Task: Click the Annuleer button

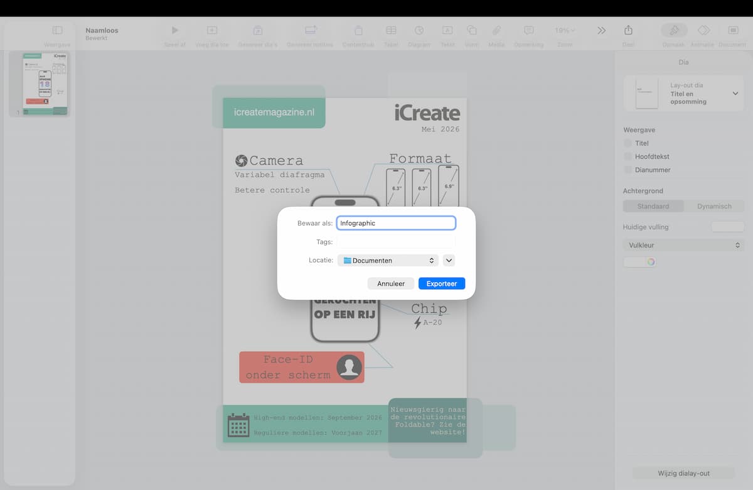Action: [x=391, y=283]
